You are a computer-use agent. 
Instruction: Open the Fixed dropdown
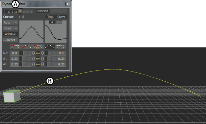pos(10,28)
